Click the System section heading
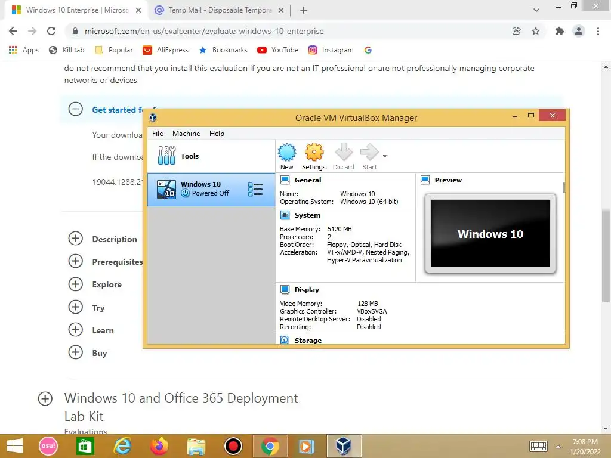 [x=307, y=215]
